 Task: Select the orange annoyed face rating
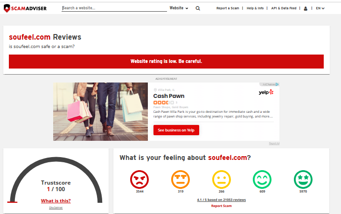181,179
